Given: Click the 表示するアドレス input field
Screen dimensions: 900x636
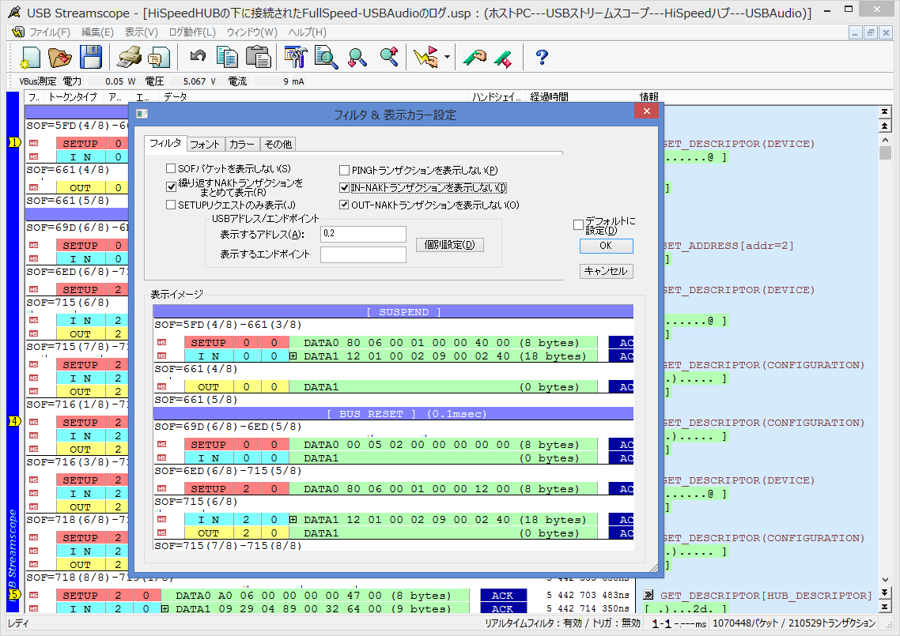Looking at the screenshot, I should (x=363, y=234).
